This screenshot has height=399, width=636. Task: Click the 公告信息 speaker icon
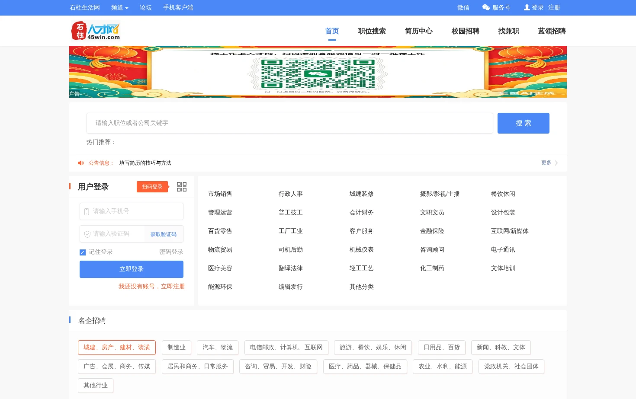[x=81, y=163]
